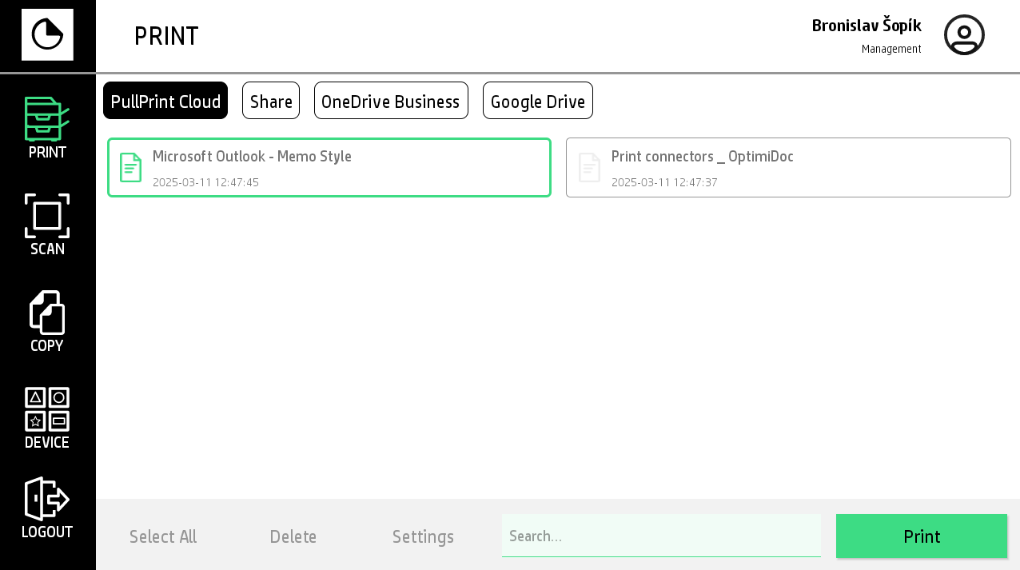Log out using the Logout icon

(x=47, y=508)
